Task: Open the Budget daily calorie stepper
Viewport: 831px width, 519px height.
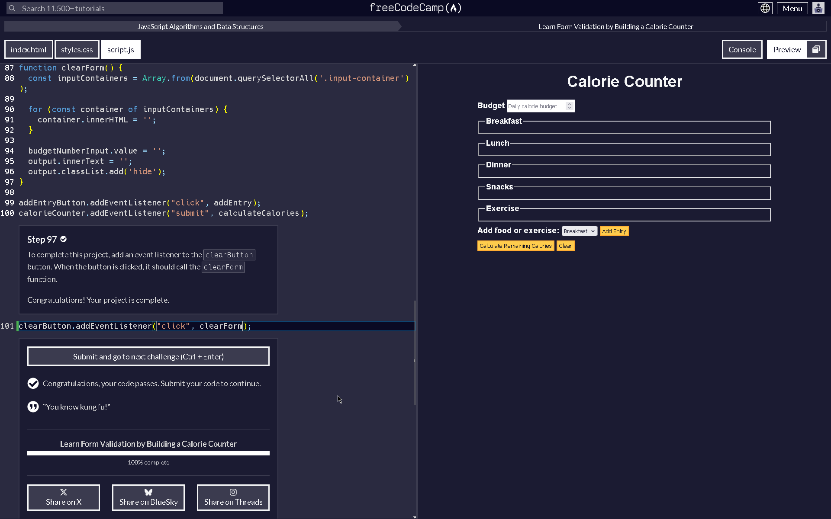Action: (x=570, y=106)
